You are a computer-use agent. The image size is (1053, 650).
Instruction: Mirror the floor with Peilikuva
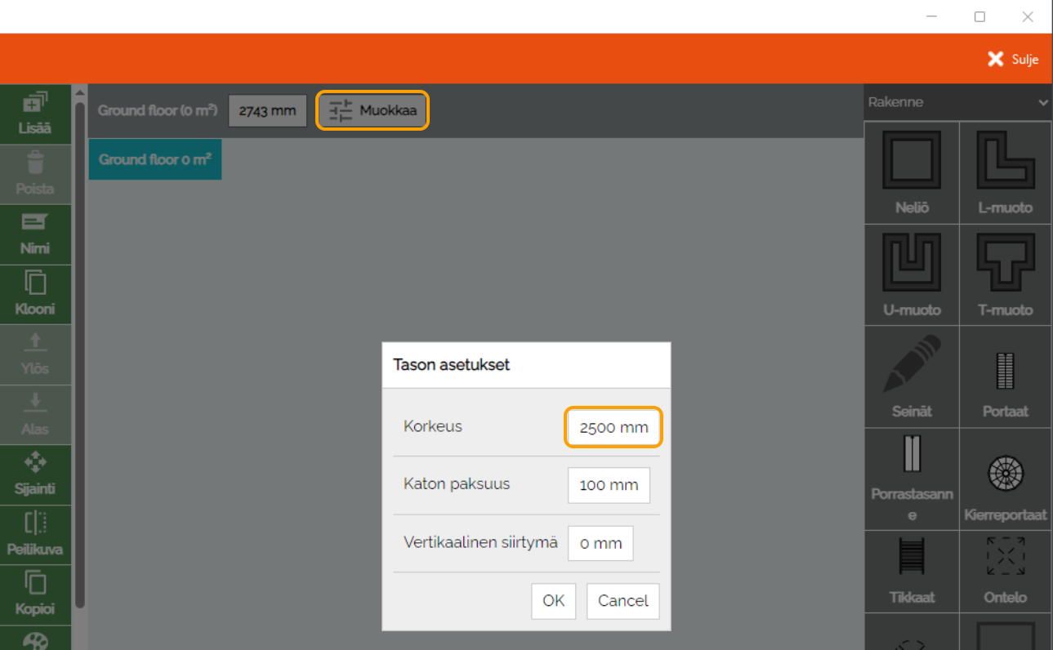point(35,535)
